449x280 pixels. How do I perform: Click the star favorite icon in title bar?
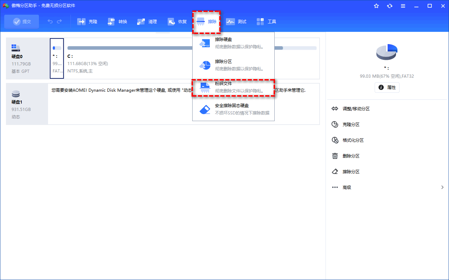(376, 6)
